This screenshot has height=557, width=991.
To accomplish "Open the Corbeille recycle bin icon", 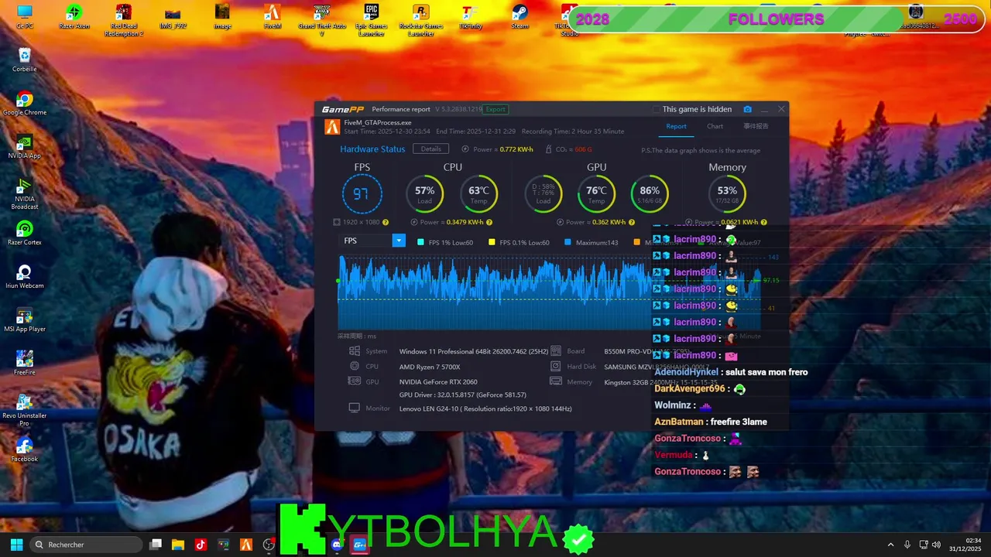I will point(25,60).
